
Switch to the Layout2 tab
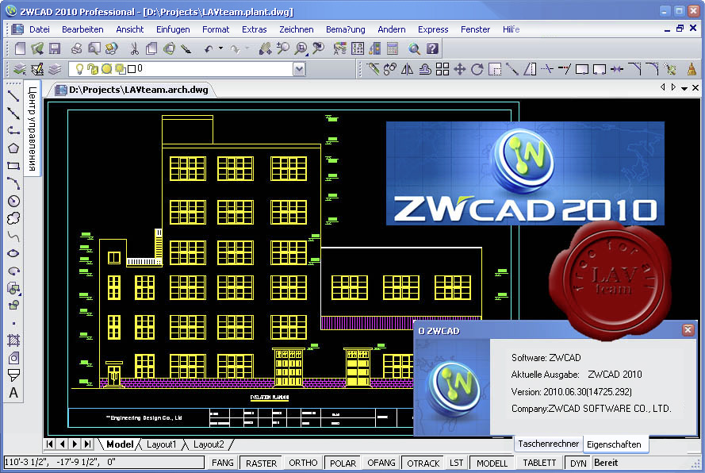coord(209,444)
